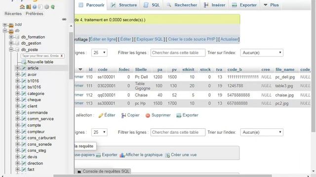
Task: Click the Exporter icon next to Supprimer
Action: click(179, 116)
